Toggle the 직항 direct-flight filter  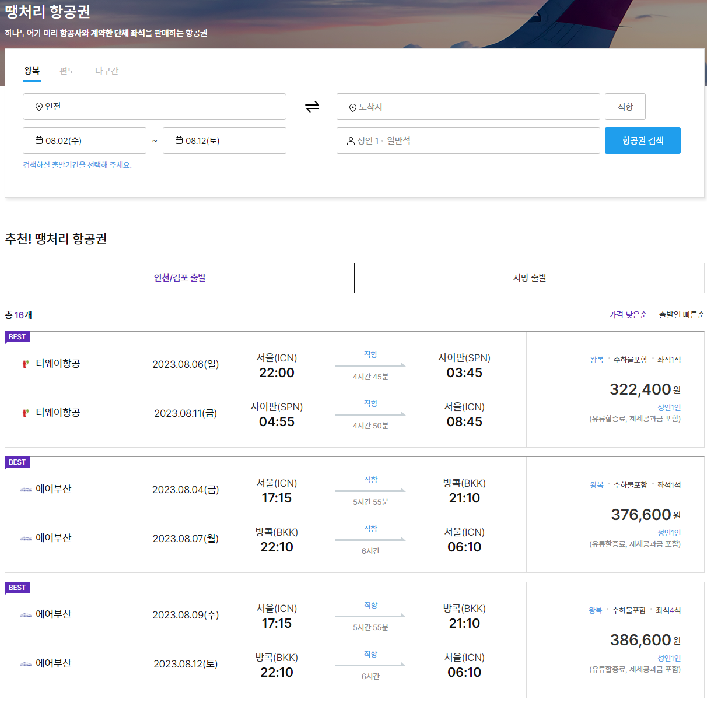[625, 107]
